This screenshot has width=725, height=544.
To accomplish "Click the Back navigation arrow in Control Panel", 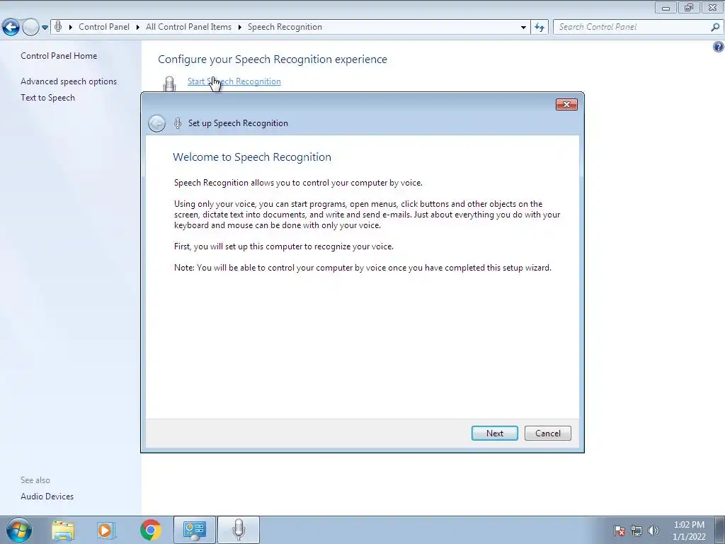I will click(x=11, y=28).
